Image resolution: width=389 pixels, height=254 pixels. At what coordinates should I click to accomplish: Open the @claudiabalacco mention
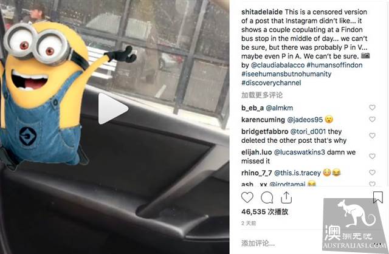pyautogui.click(x=278, y=65)
